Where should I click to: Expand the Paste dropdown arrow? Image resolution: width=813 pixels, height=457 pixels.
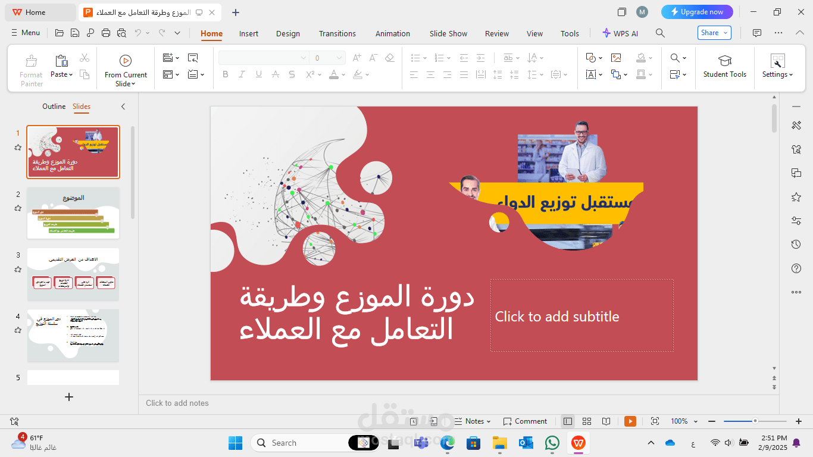(71, 75)
